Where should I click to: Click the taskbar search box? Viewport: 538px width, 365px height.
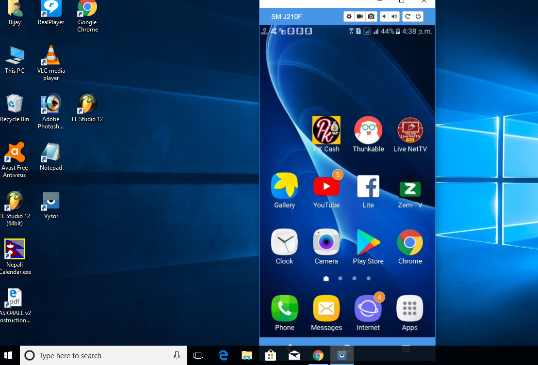point(103,355)
